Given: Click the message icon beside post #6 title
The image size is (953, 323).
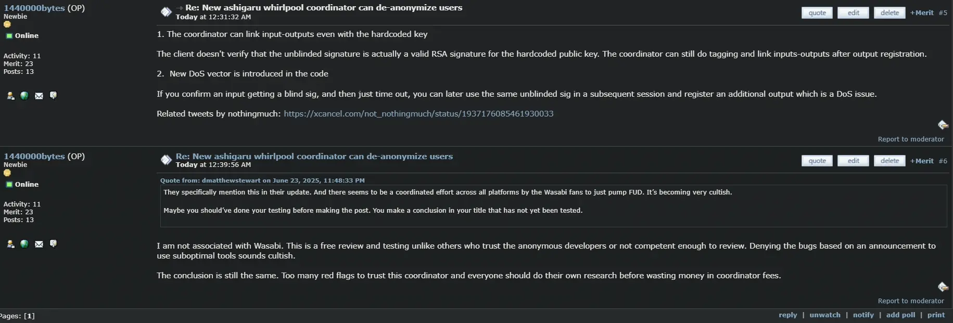Looking at the screenshot, I should pos(166,160).
